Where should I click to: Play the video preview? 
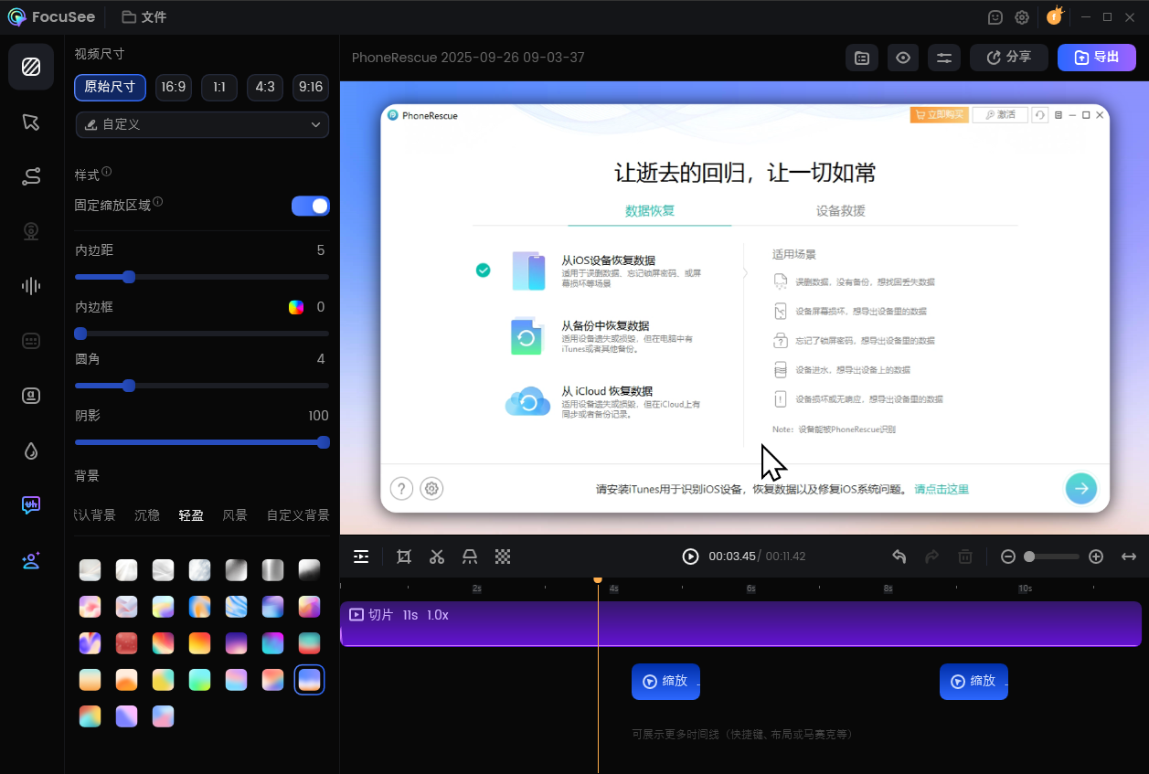point(690,557)
